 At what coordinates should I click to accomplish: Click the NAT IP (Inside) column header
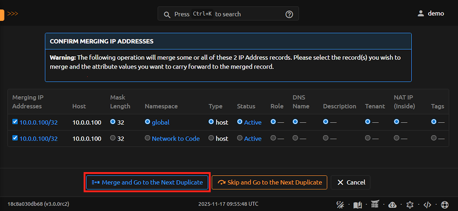pos(404,102)
